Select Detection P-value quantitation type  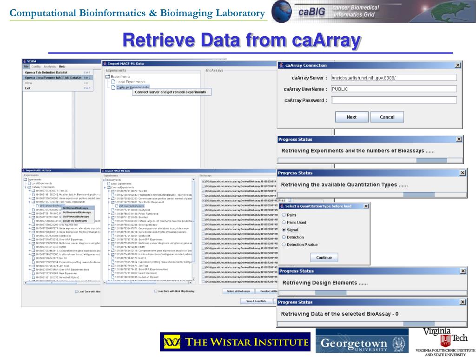tap(284, 245)
